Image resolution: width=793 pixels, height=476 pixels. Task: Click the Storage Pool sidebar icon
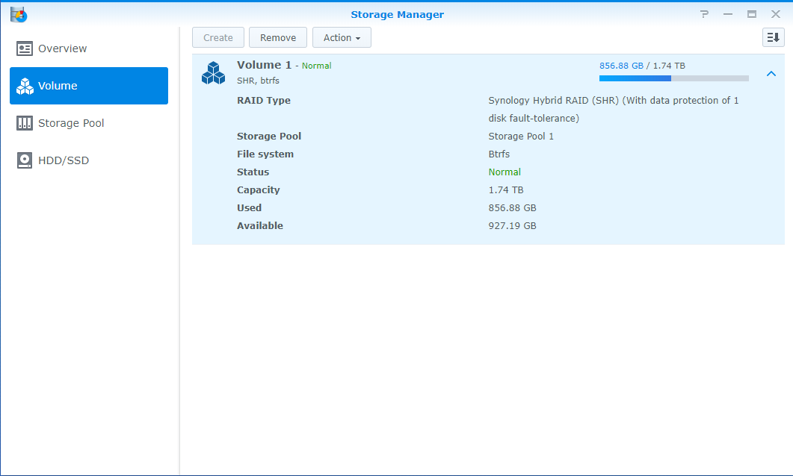23,122
